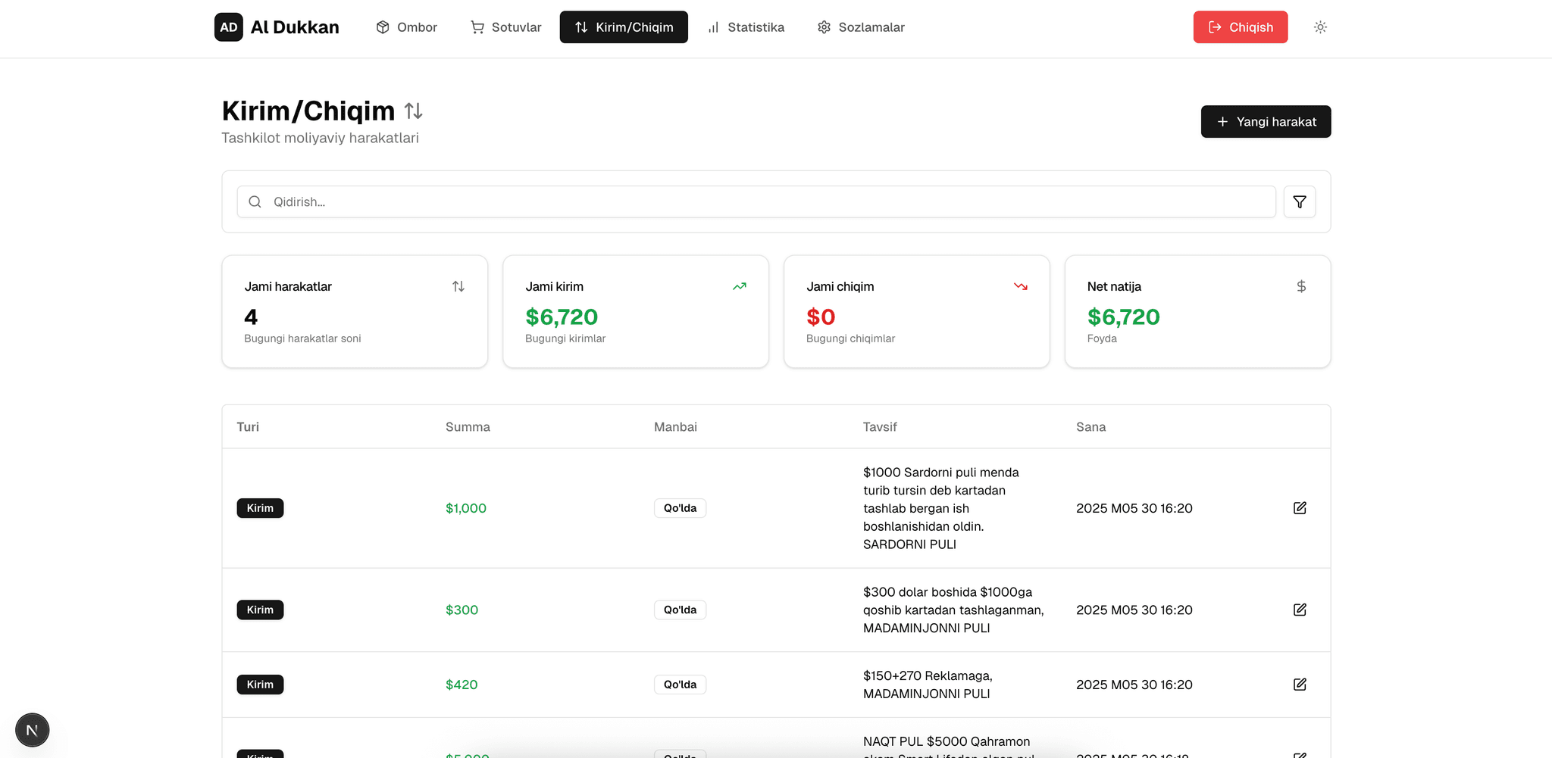Click the Yangi harakat button
1552x758 pixels.
1266,122
